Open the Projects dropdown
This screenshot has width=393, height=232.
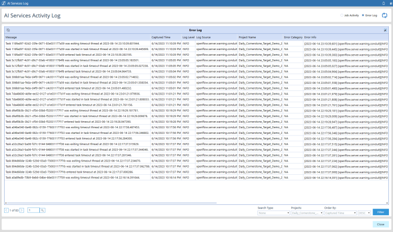click(x=307, y=213)
